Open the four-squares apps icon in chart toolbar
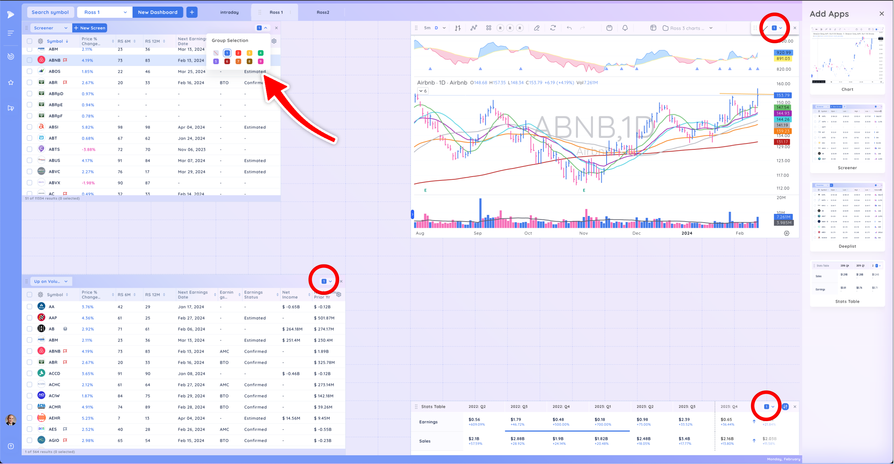The width and height of the screenshot is (894, 464). 489,28
